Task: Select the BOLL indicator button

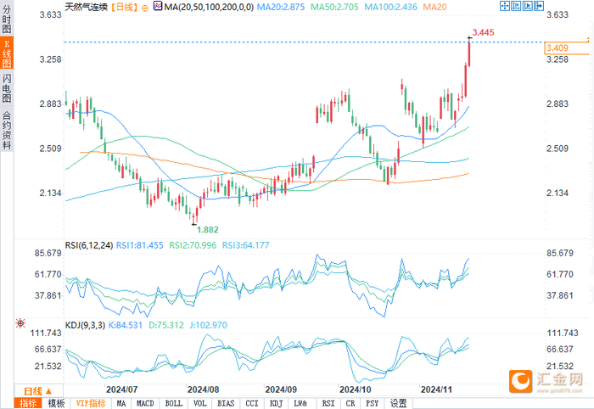Action: (x=174, y=404)
